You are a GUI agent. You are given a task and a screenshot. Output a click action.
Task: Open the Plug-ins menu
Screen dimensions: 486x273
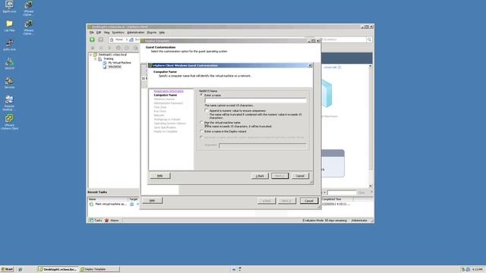(x=152, y=33)
